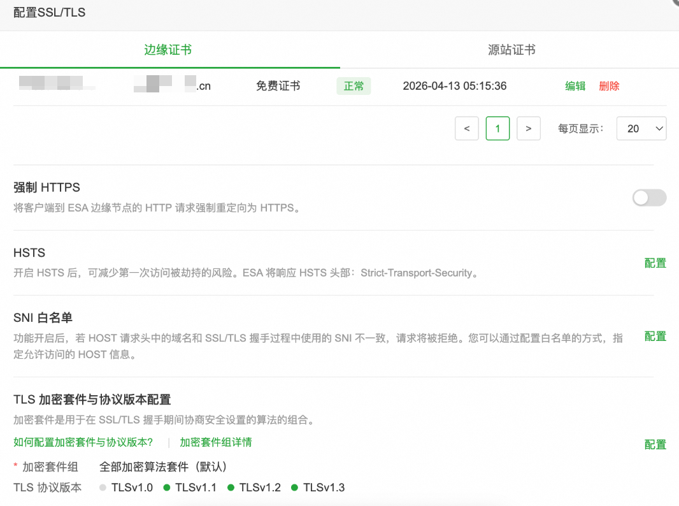Click the 配置SSL/TLS page title

pos(50,13)
